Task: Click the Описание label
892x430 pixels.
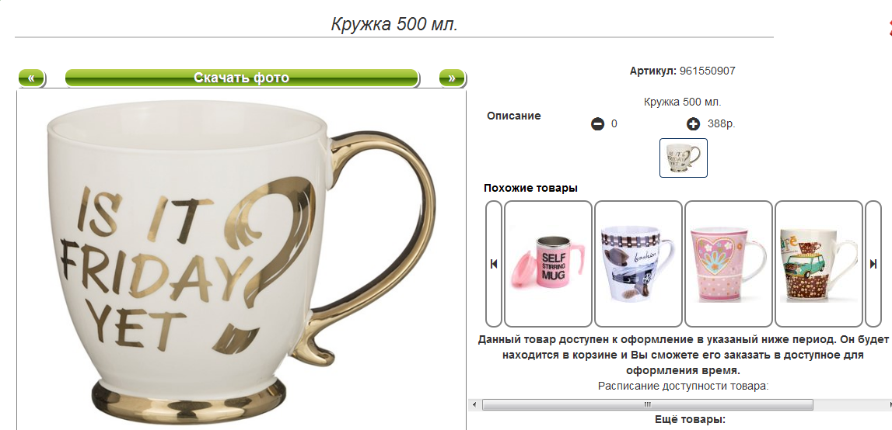Action: [x=514, y=116]
